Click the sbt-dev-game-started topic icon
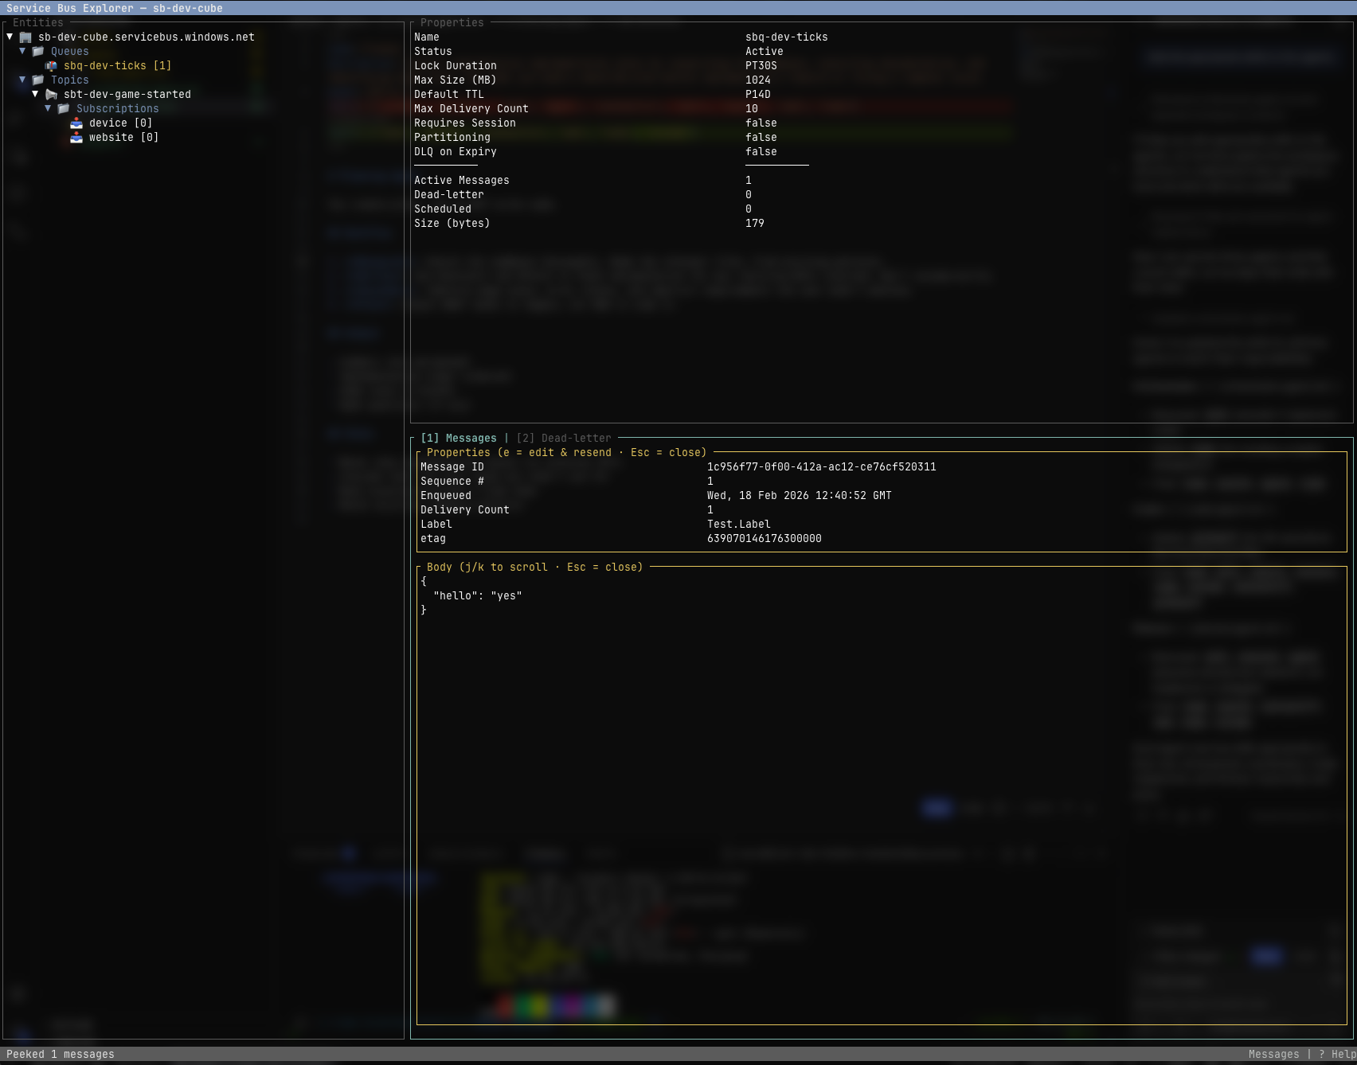The image size is (1357, 1065). pyautogui.click(x=51, y=95)
